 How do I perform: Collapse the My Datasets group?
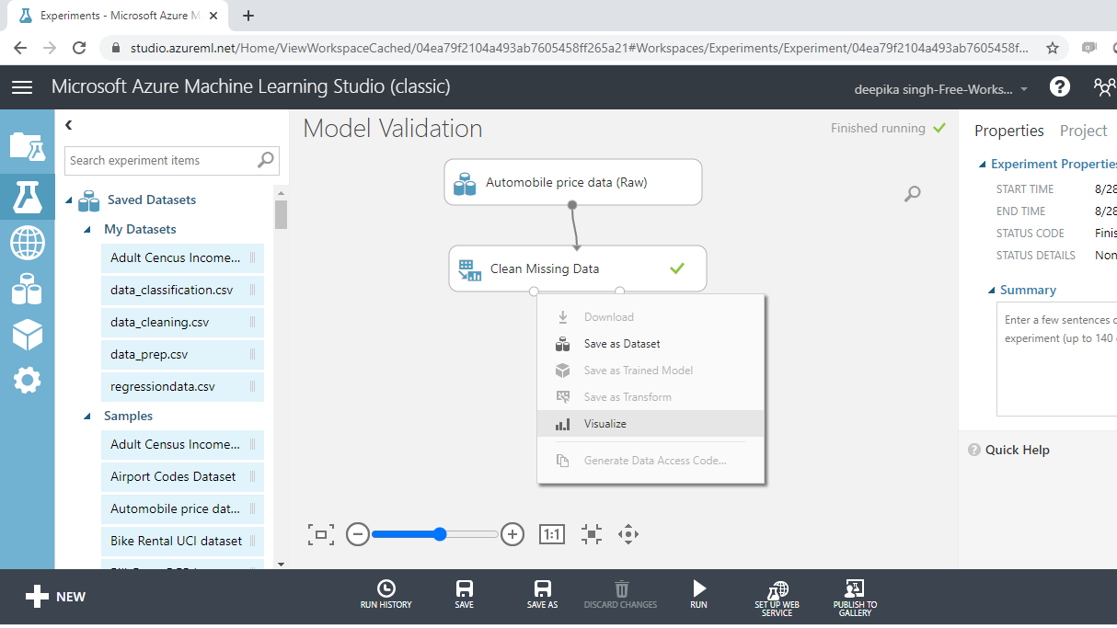(87, 230)
